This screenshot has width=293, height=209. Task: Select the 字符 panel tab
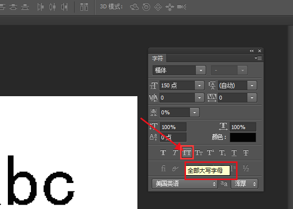click(158, 58)
